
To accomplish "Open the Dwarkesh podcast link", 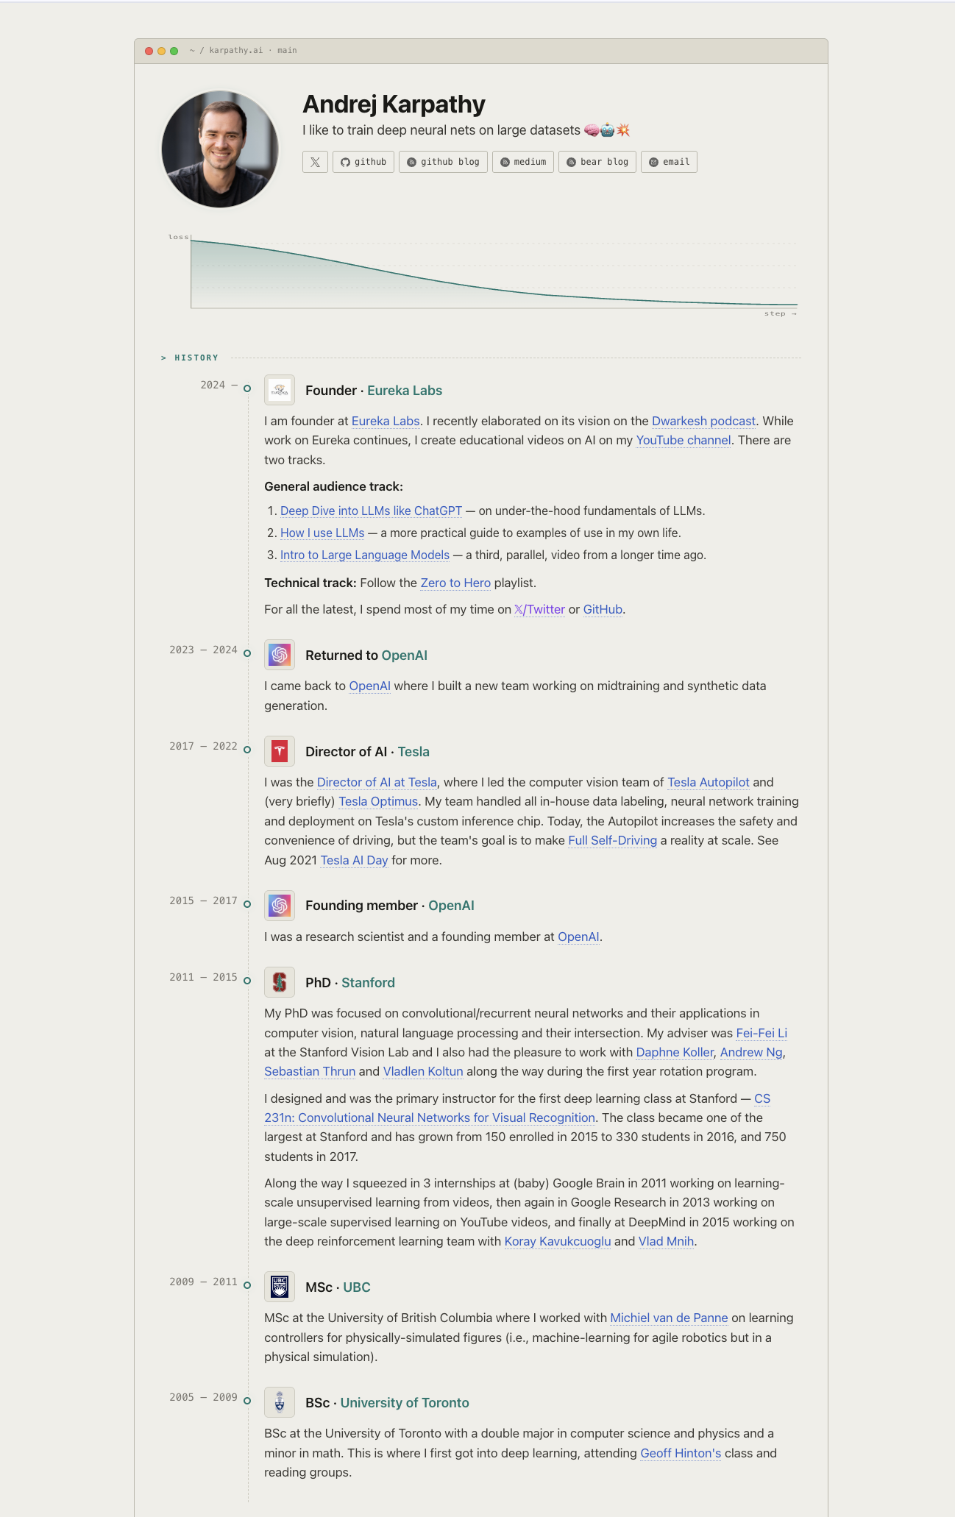I will coord(703,421).
